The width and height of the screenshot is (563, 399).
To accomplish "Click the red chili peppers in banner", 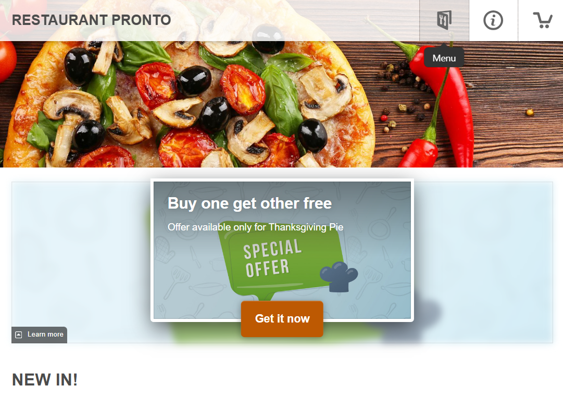I will tap(442, 108).
